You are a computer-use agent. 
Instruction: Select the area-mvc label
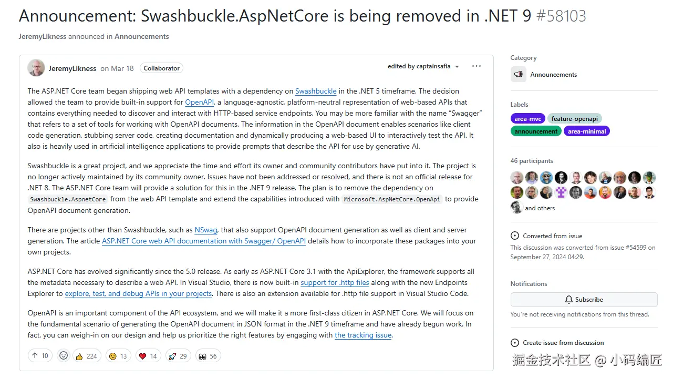(x=527, y=119)
